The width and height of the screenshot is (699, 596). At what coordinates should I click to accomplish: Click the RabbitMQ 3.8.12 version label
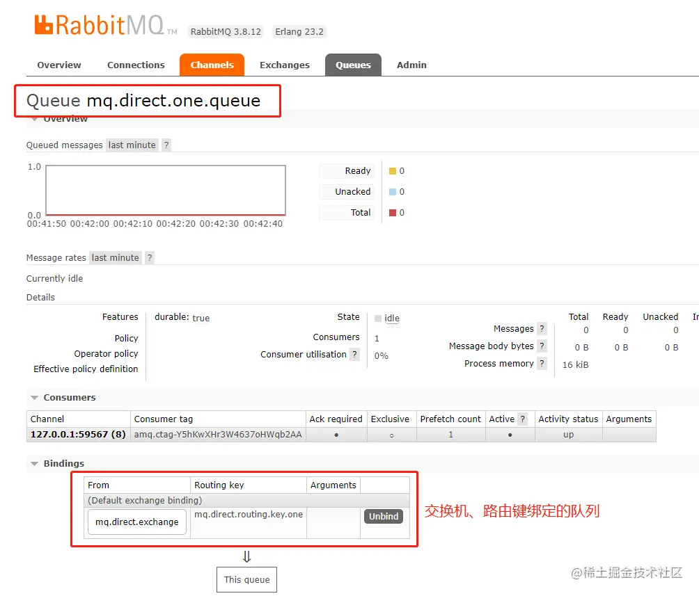point(226,32)
